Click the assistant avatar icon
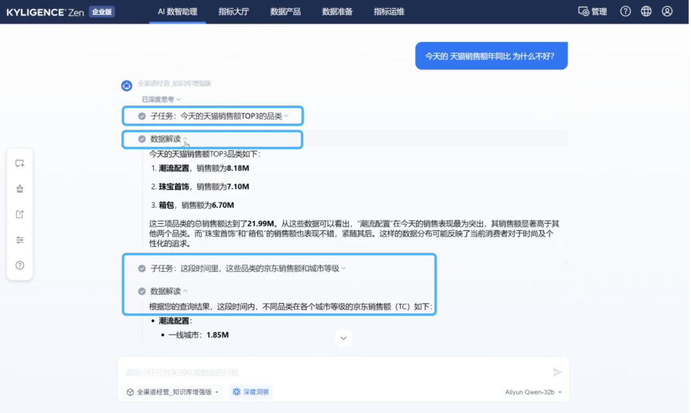691x413 pixels. pos(127,86)
